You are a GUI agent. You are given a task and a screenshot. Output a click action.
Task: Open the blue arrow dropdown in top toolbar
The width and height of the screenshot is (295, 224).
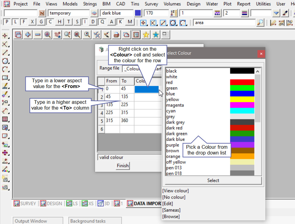(276, 13)
